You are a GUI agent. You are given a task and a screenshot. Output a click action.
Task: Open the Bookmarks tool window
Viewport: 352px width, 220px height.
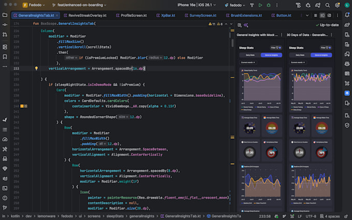(x=5, y=57)
